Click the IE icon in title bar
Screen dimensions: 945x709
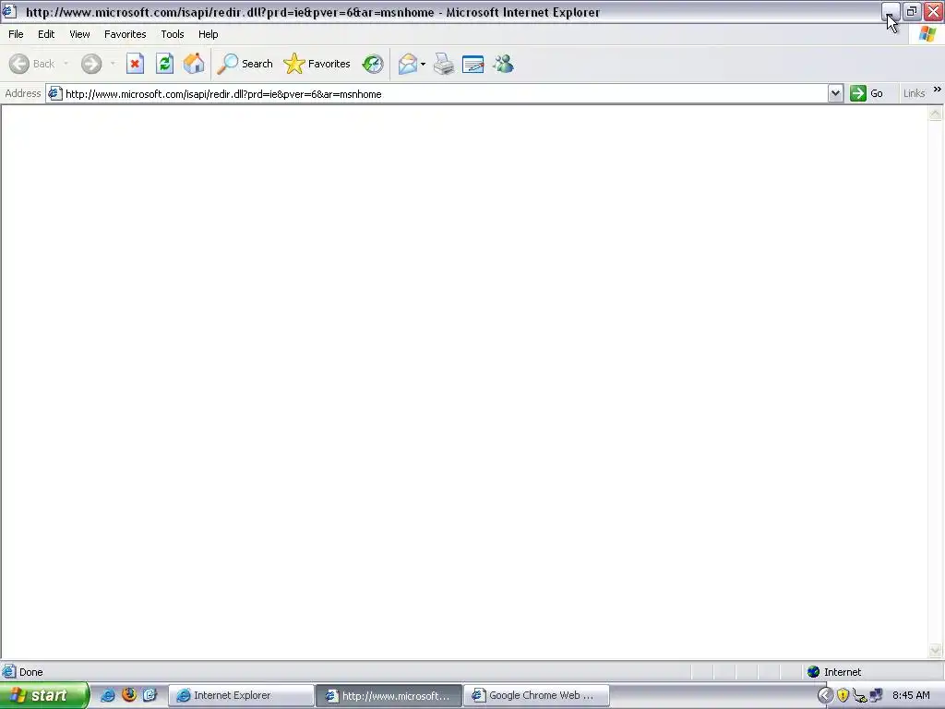(x=9, y=11)
